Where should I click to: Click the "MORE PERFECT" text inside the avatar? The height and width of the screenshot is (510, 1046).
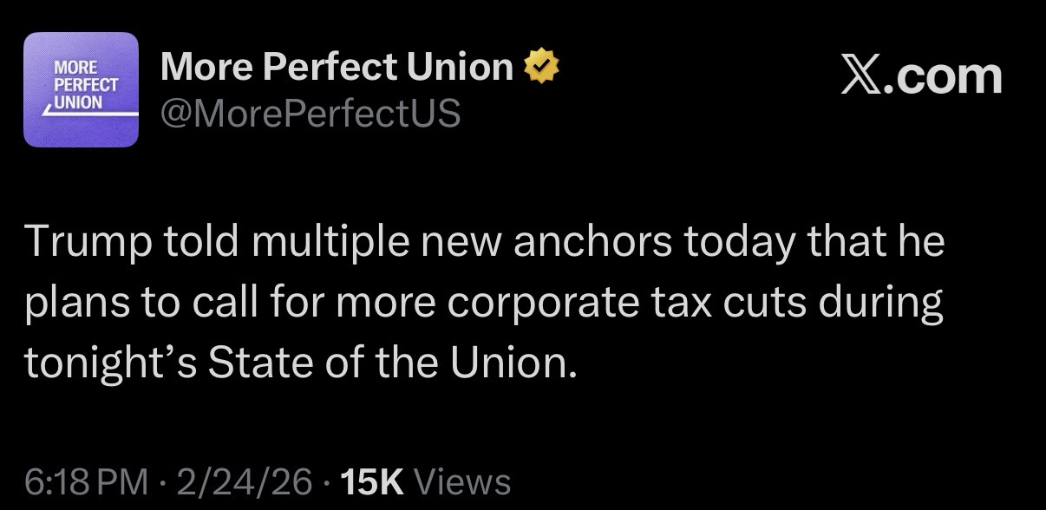click(85, 76)
